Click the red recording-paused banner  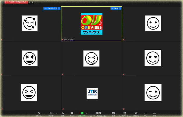[16, 2]
